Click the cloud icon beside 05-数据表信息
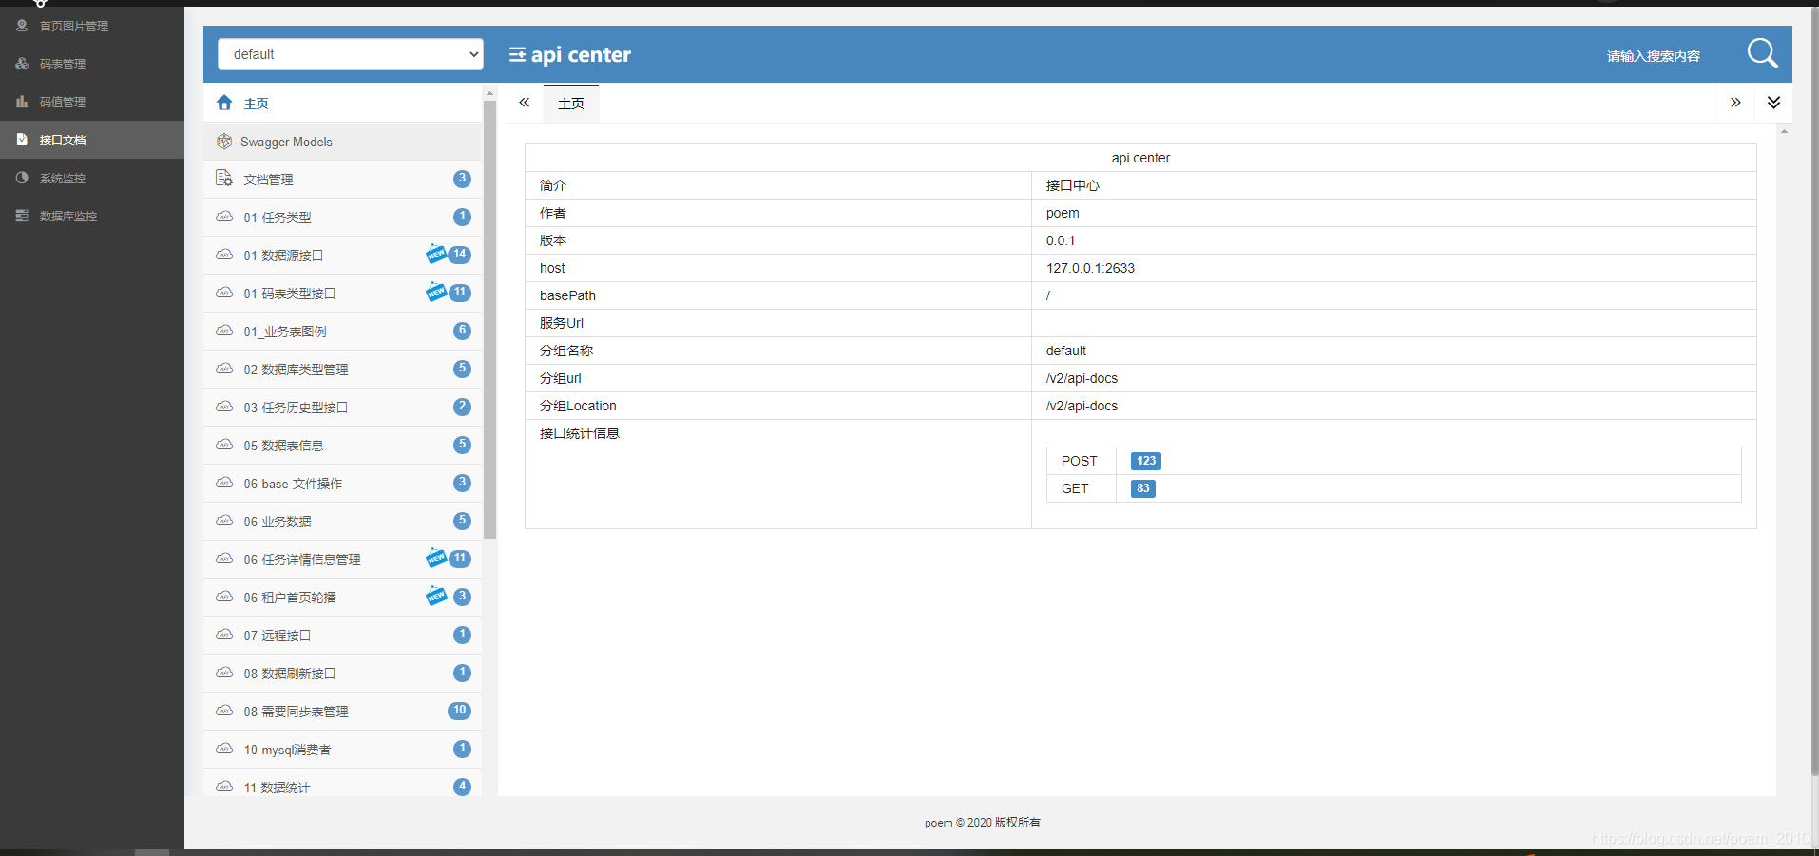1819x856 pixels. [x=224, y=445]
